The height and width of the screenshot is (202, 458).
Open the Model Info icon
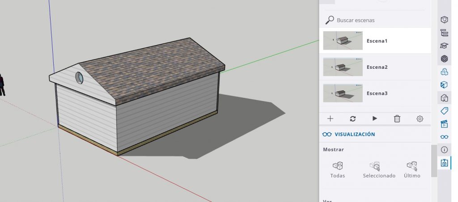point(444,150)
